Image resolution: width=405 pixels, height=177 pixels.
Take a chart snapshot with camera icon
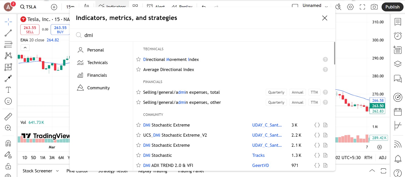pyautogui.click(x=374, y=7)
